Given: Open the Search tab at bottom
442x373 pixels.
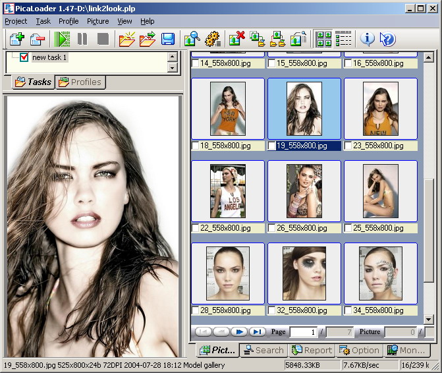Looking at the screenshot, I should [x=263, y=351].
